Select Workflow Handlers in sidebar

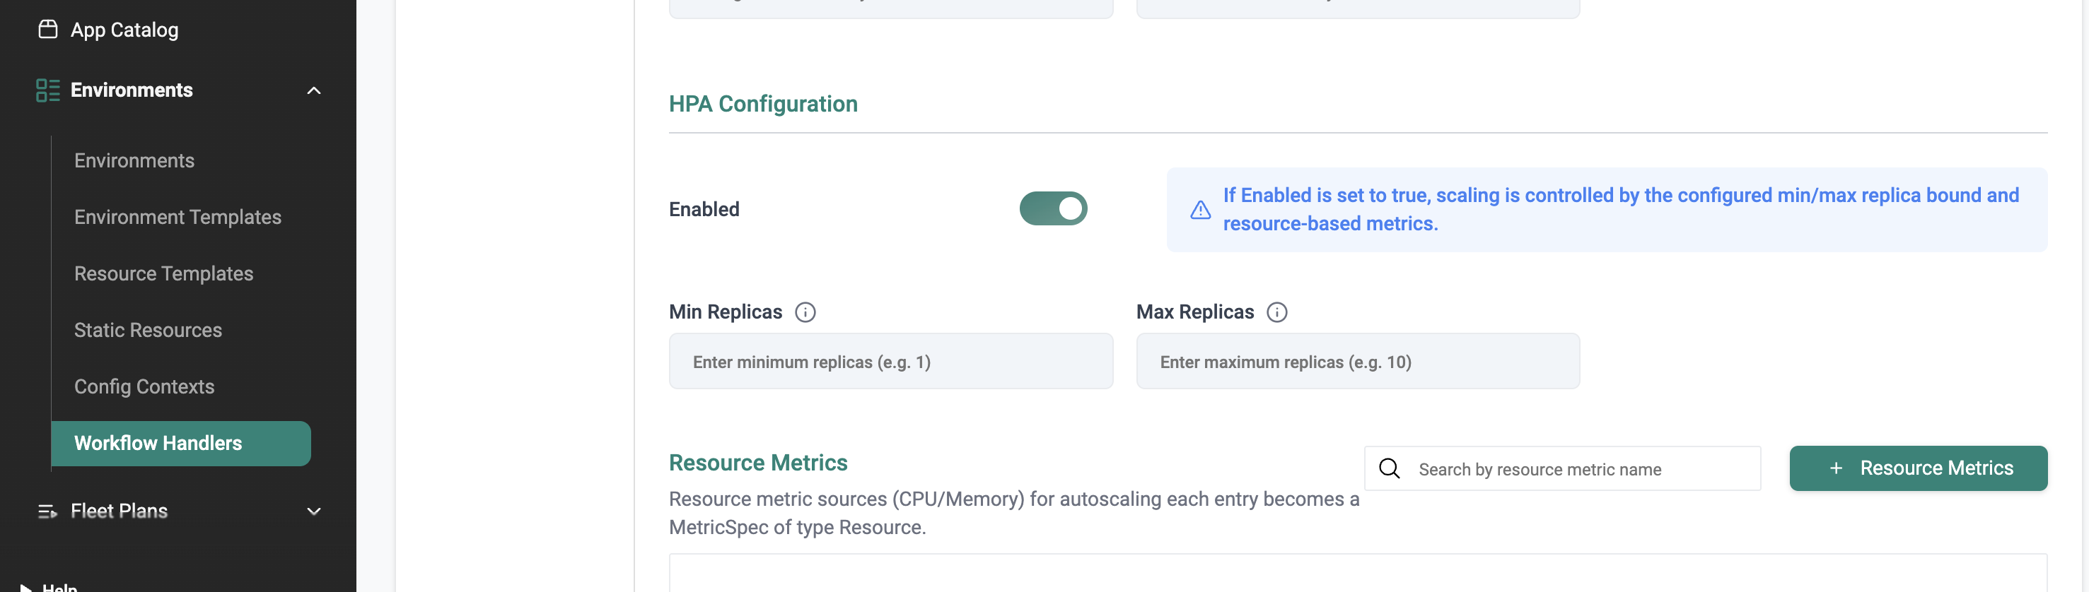181,443
